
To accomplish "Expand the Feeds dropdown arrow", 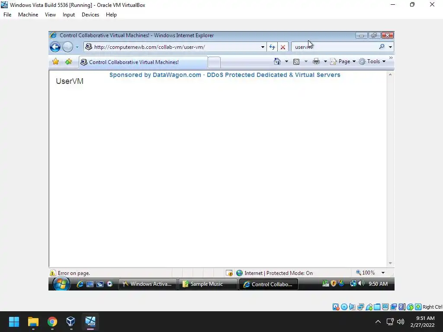I will [306, 61].
